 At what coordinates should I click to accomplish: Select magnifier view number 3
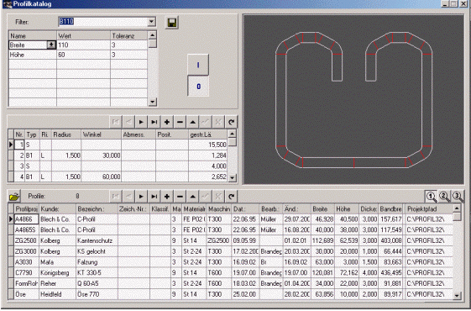(457, 197)
